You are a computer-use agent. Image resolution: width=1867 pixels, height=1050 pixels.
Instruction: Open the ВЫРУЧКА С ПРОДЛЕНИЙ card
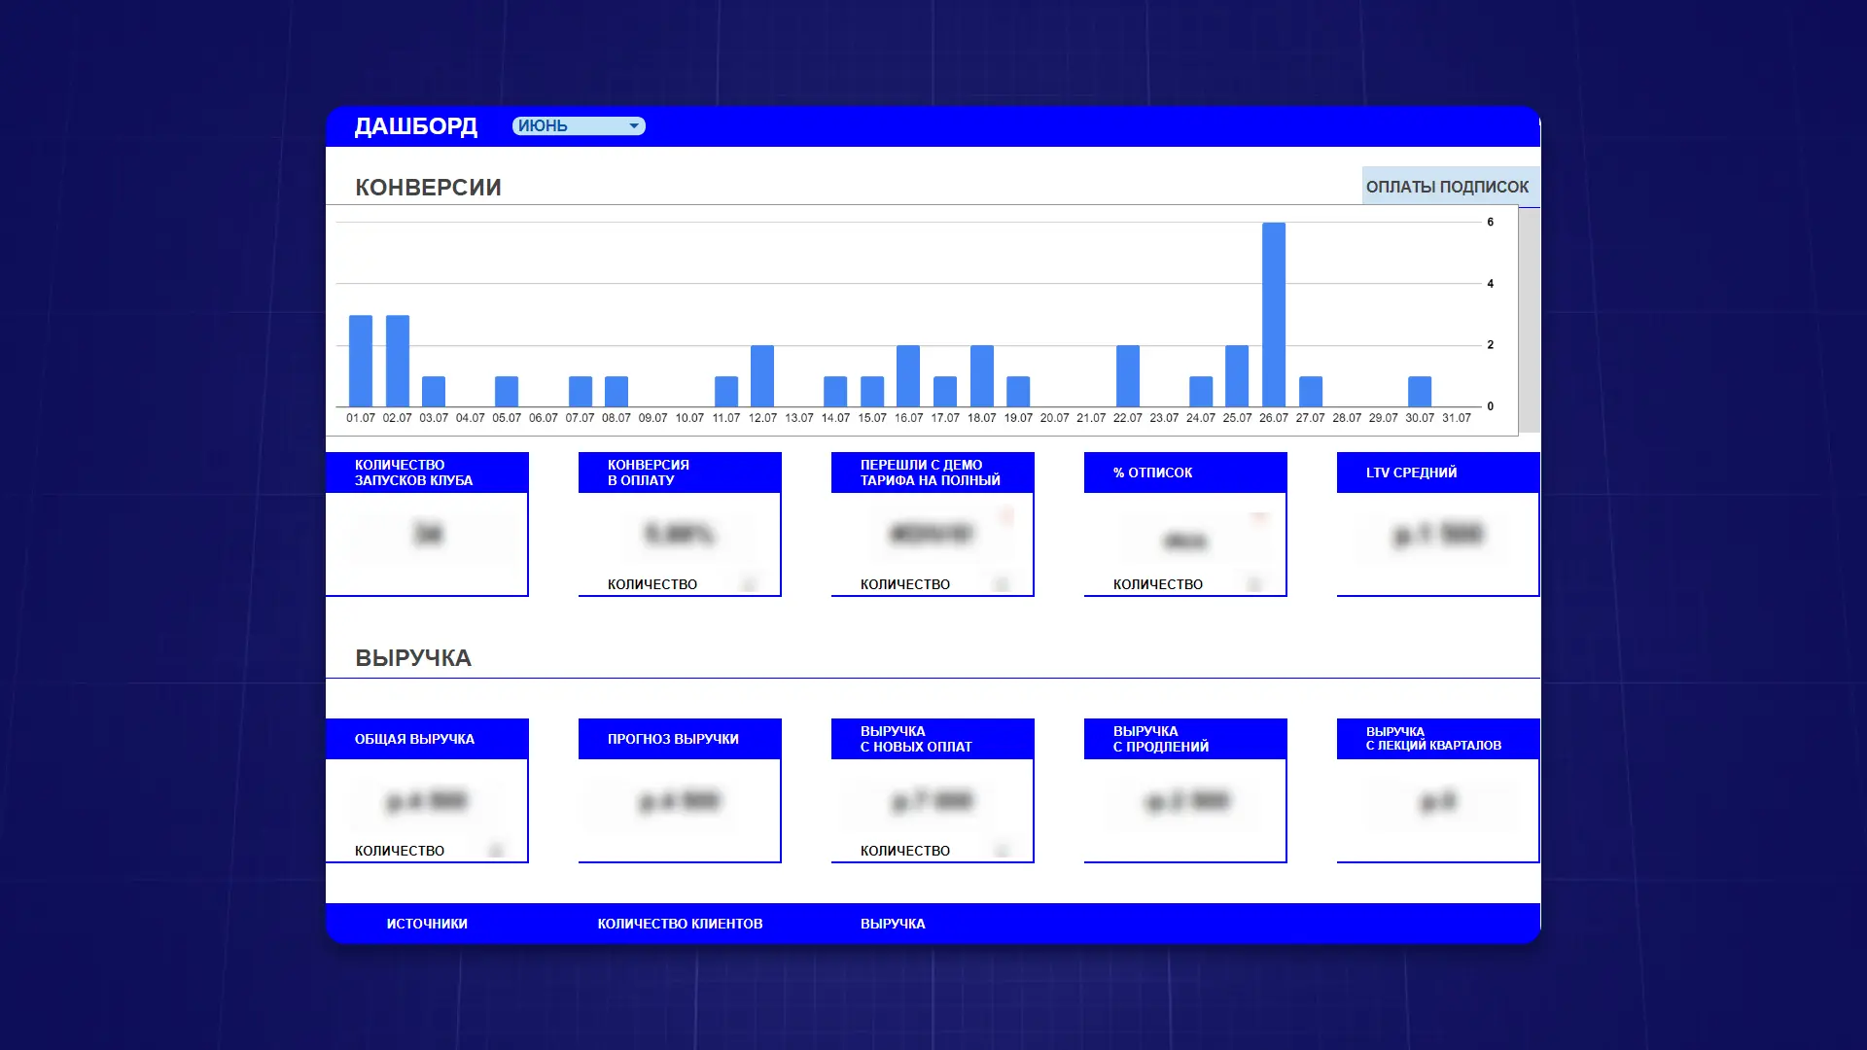(x=1184, y=739)
